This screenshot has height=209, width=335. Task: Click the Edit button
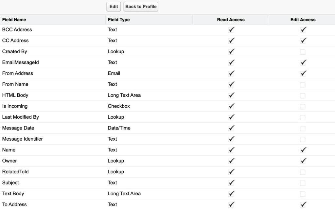tap(113, 6)
